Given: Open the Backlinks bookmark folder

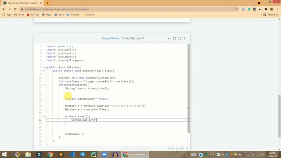Looking at the screenshot, I should [x=88, y=14].
